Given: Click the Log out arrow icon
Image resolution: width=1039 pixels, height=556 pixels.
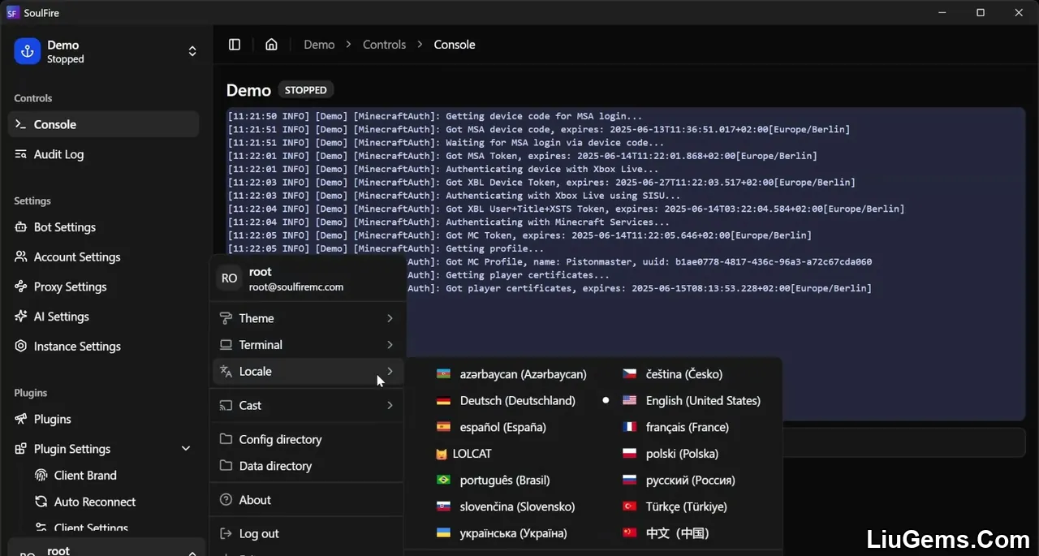Looking at the screenshot, I should (226, 533).
